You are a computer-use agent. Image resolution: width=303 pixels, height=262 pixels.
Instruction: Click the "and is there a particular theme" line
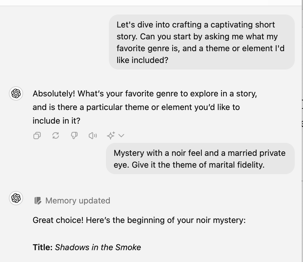tap(136, 107)
